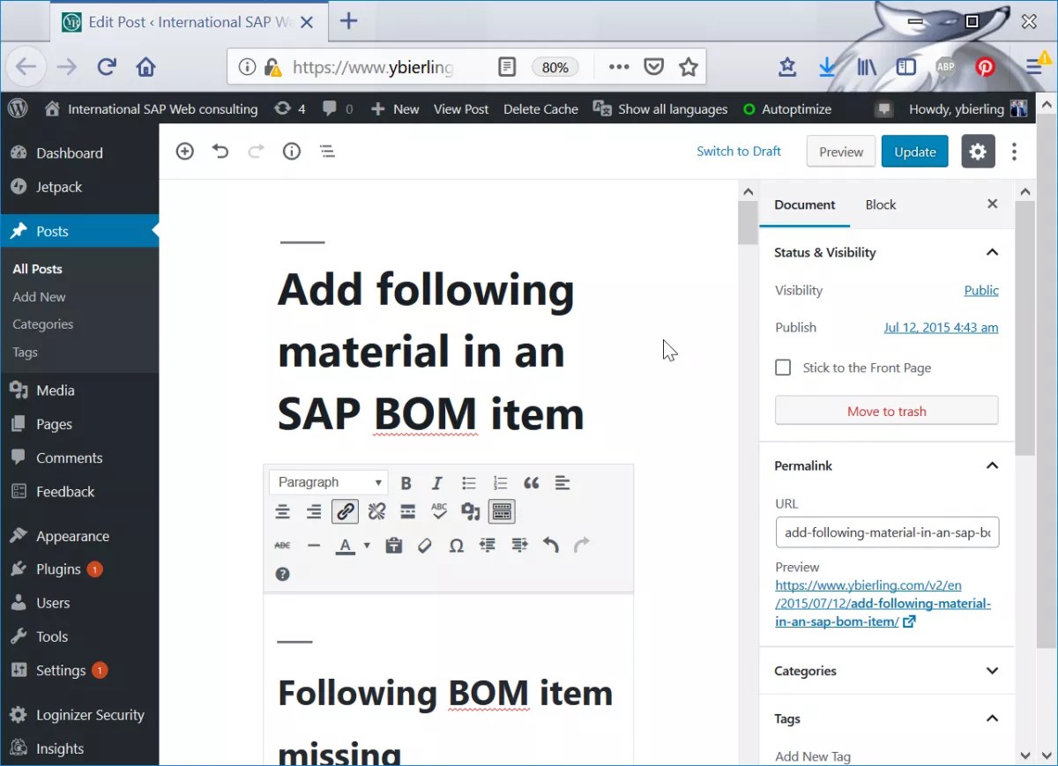Image resolution: width=1058 pixels, height=766 pixels.
Task: Toggle the toolbar kitchen sink button
Action: [x=502, y=511]
